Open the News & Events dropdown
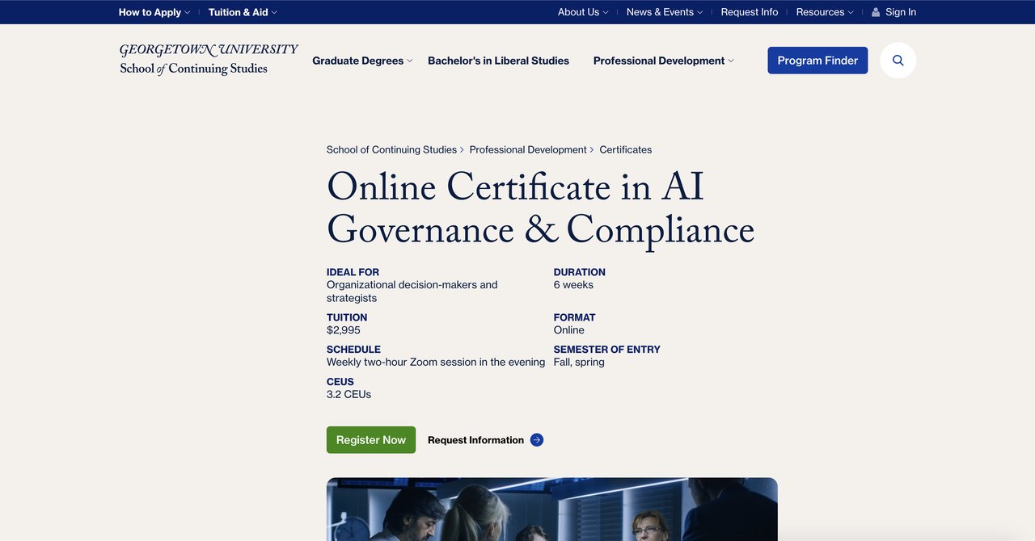The image size is (1035, 541). coord(665,12)
